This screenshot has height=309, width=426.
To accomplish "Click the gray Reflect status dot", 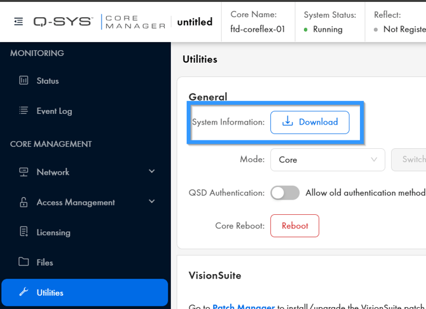I will [x=376, y=30].
